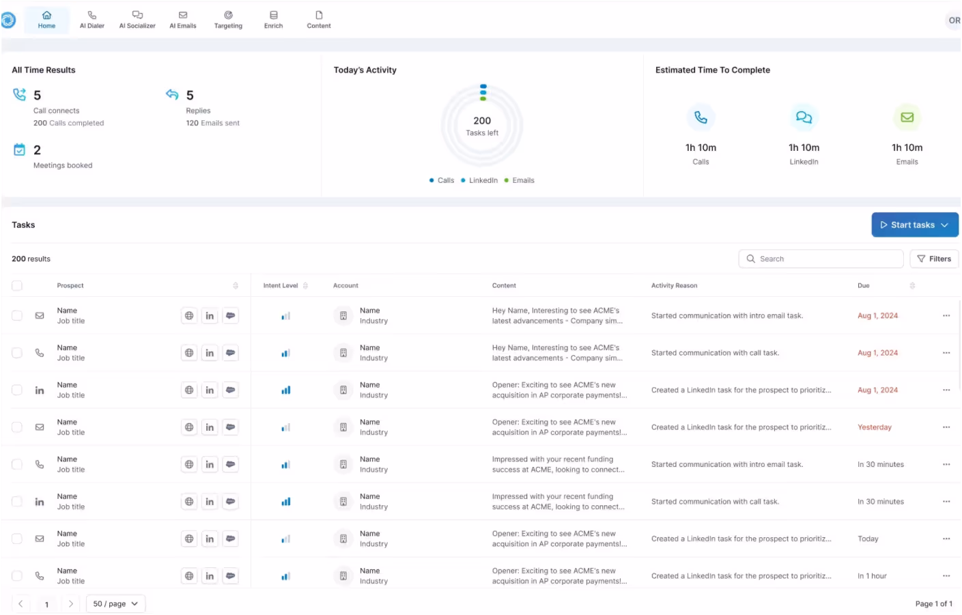
Task: Open LinkedIn profile icon in Yesterday row
Action: (x=210, y=427)
